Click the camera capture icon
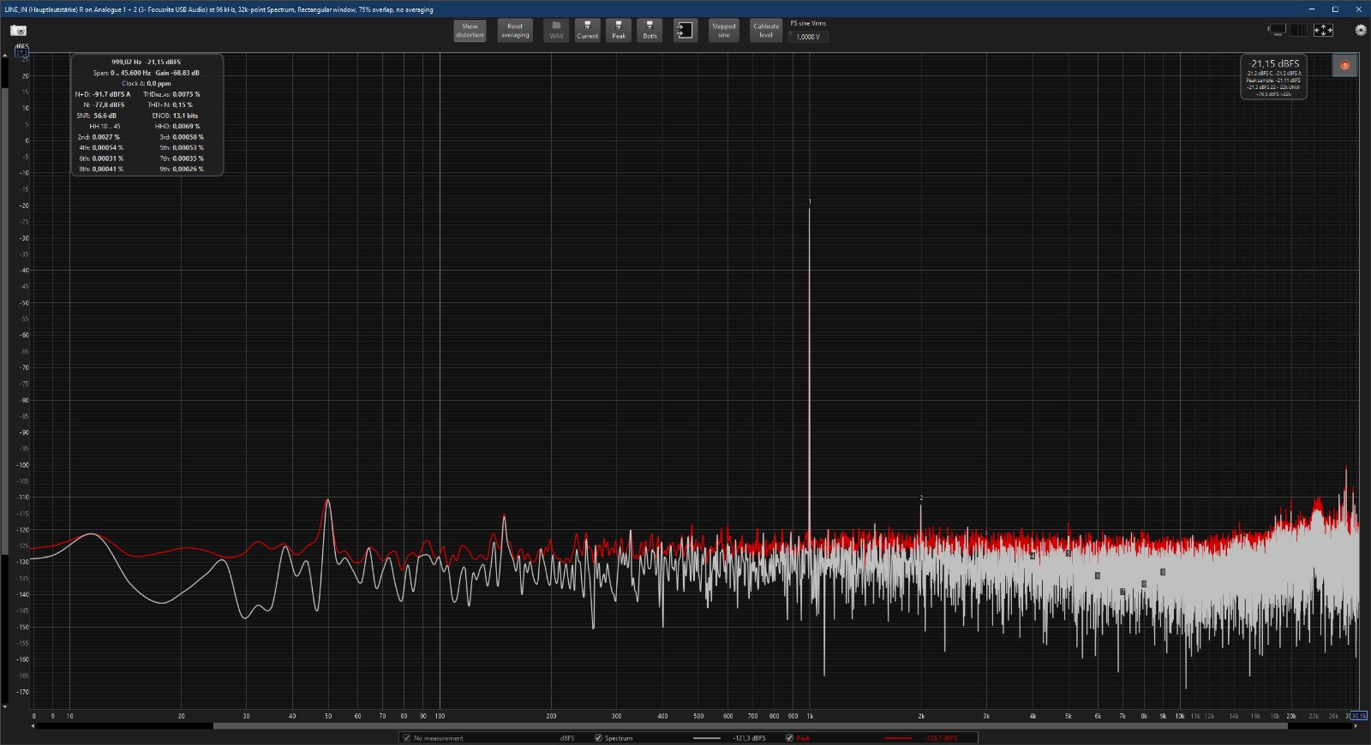Viewport: 1371px width, 745px height. (18, 30)
